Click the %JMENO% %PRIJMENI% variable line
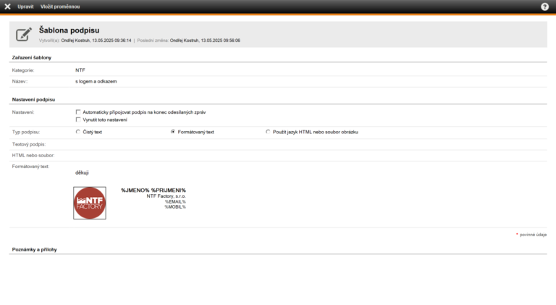This screenshot has height=305, width=556. pyautogui.click(x=153, y=190)
